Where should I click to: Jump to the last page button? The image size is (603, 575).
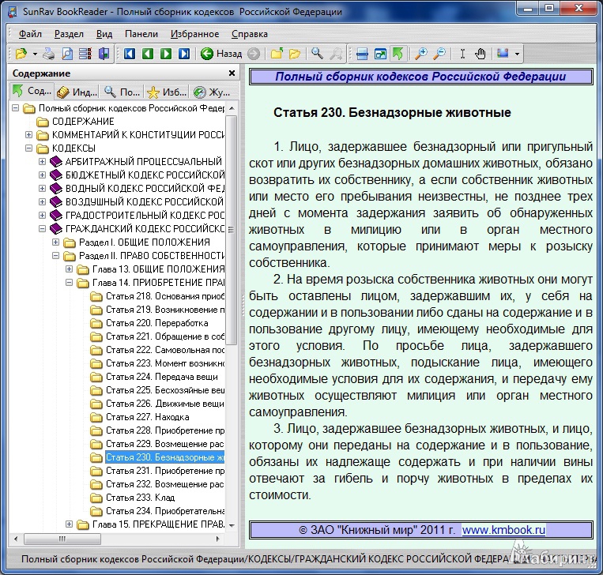[184, 54]
